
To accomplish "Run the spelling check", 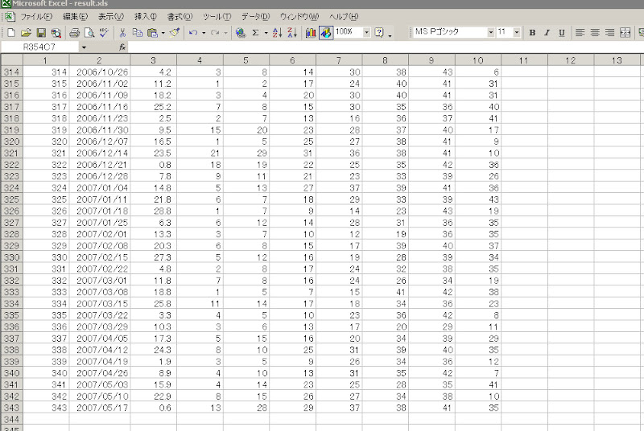I will (x=104, y=33).
